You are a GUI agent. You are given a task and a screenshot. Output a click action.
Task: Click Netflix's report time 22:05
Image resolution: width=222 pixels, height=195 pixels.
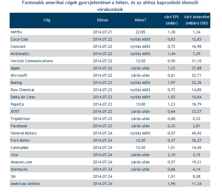pyautogui.click(x=140, y=32)
